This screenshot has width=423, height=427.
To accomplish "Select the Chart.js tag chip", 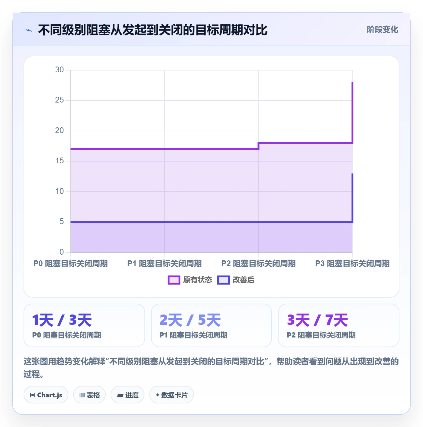I will [46, 395].
